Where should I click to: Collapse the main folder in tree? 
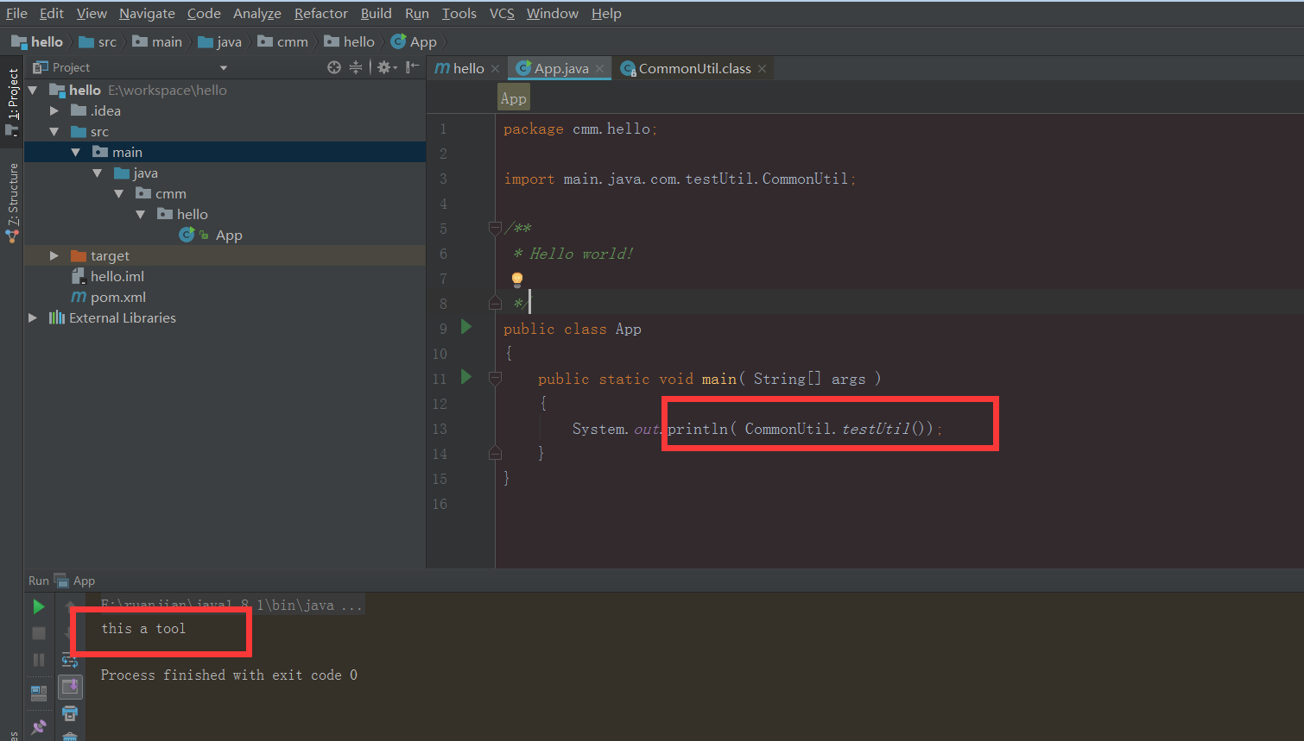coord(76,152)
